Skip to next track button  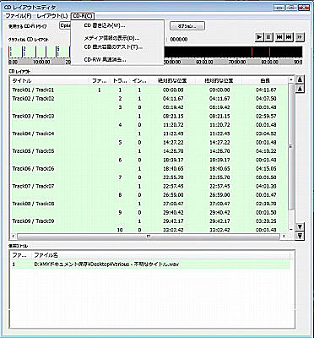tap(290, 37)
